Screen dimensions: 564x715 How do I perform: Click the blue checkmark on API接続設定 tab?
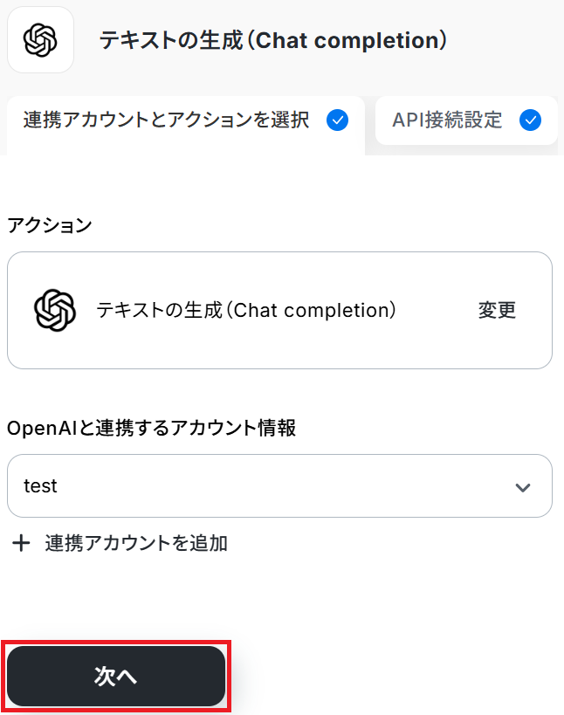click(530, 120)
